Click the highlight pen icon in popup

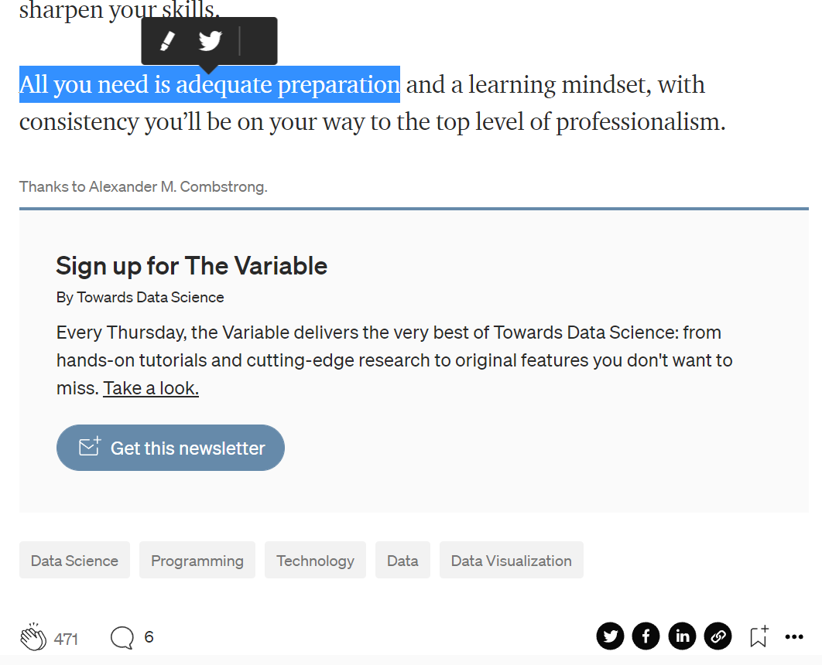point(167,41)
